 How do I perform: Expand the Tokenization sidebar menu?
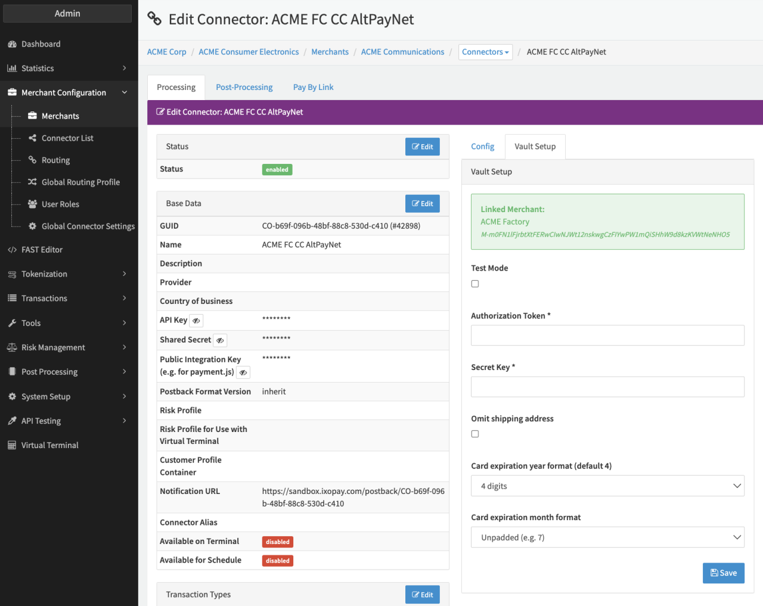click(69, 274)
